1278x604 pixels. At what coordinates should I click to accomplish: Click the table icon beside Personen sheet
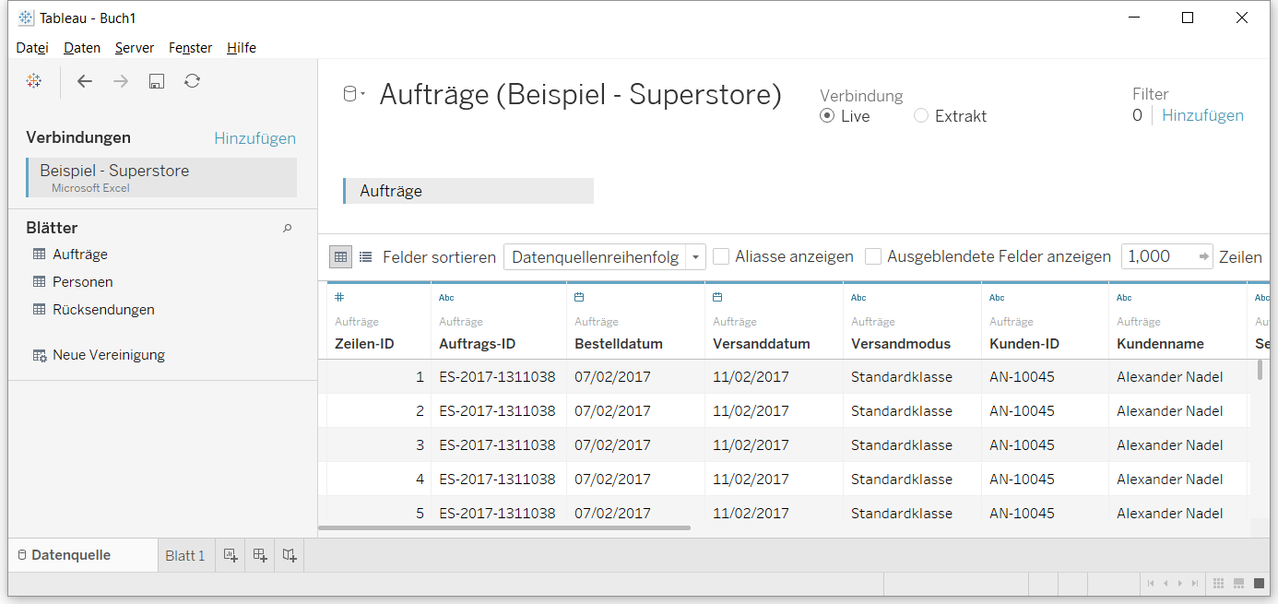point(40,282)
